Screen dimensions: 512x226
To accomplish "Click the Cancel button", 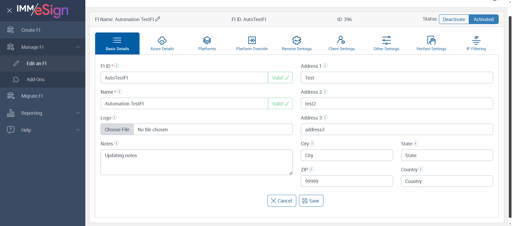I will (282, 201).
